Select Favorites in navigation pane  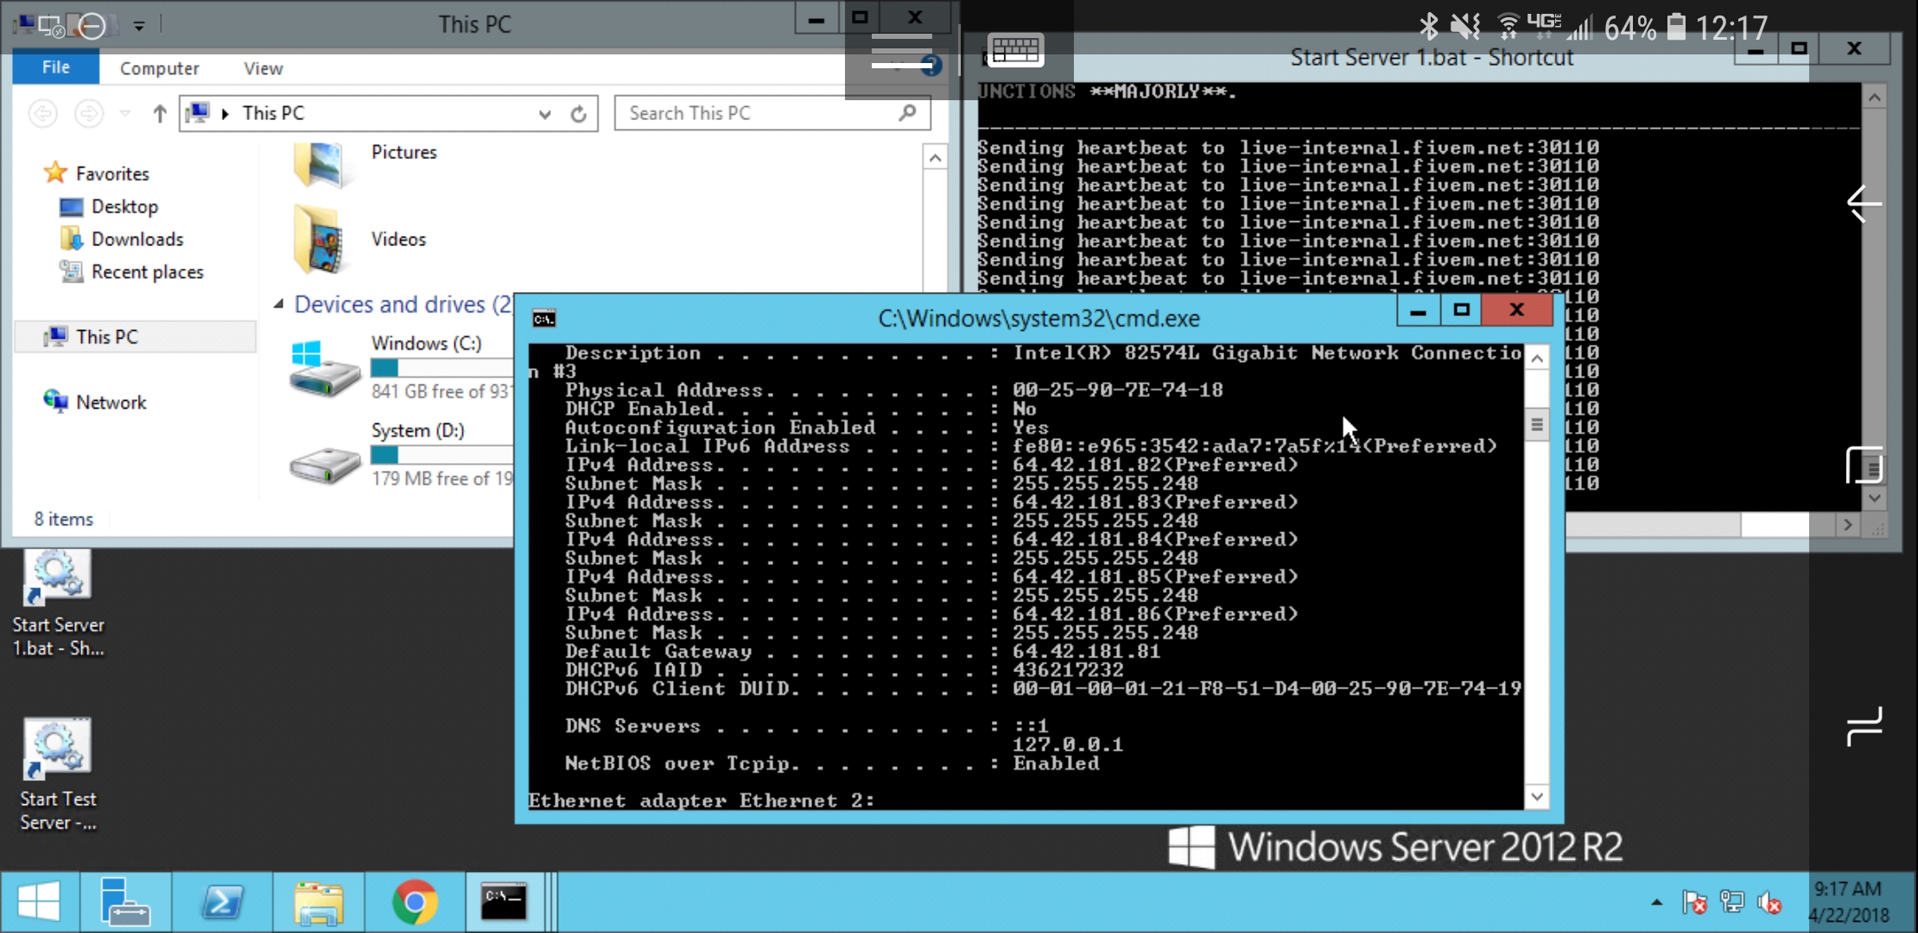(x=97, y=174)
